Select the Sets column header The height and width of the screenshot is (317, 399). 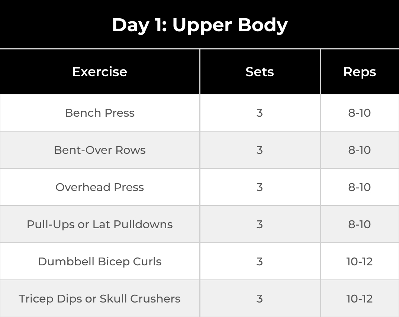point(260,72)
